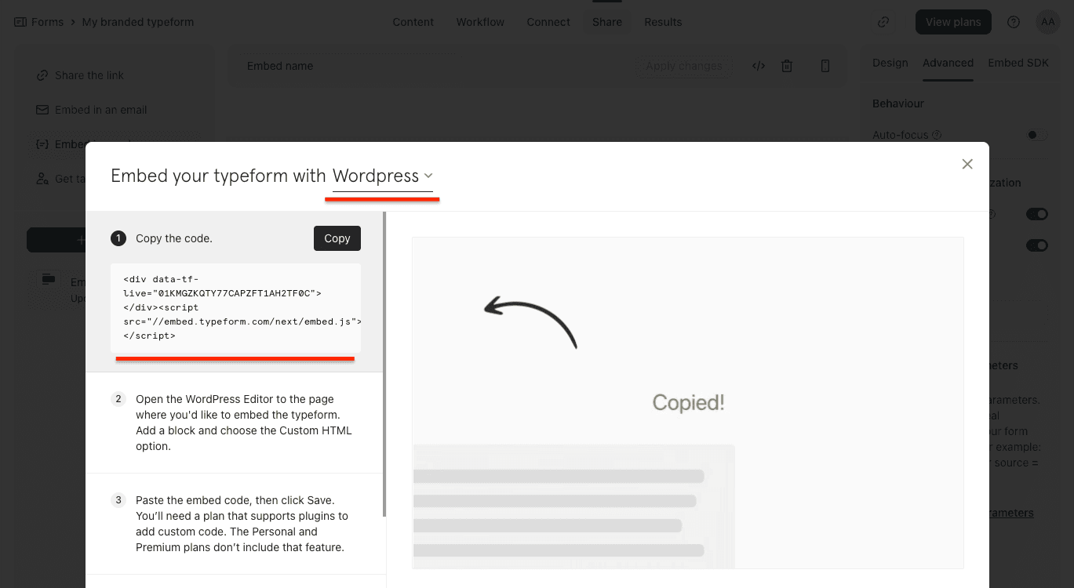
Task: Open mobile preview via the phone icon
Action: coord(825,66)
